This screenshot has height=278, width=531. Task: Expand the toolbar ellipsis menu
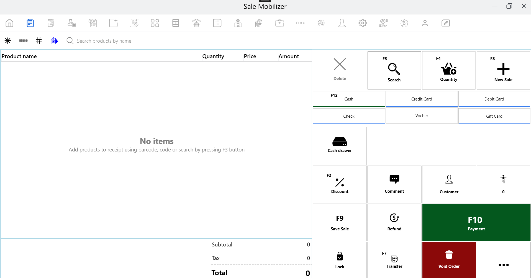(301, 23)
